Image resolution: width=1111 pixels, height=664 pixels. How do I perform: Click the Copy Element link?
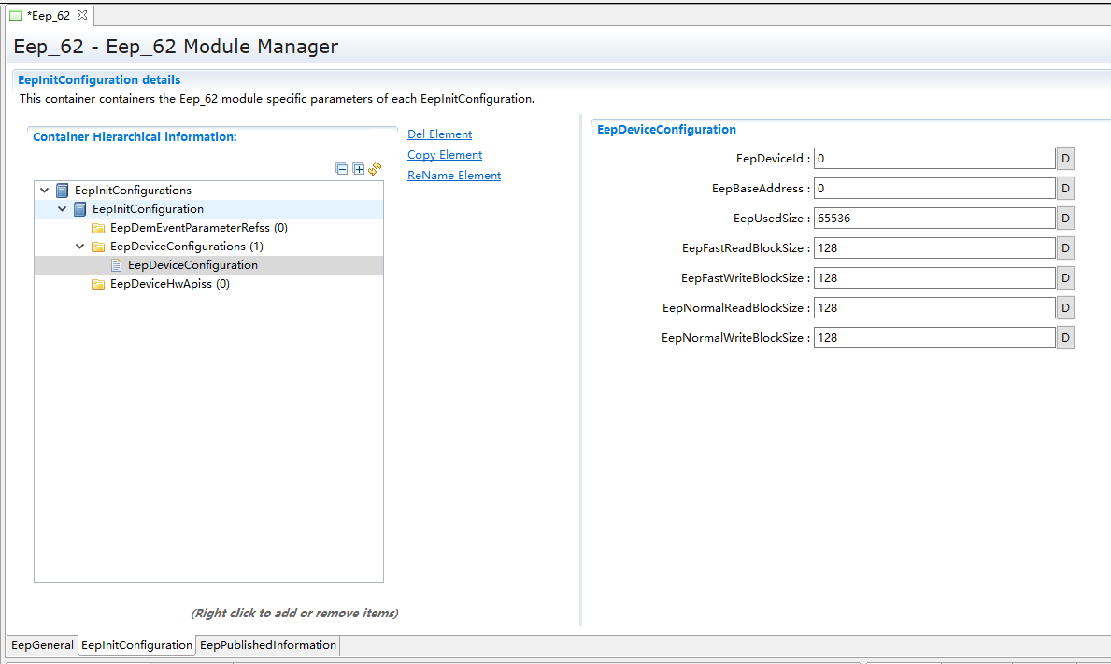point(445,155)
